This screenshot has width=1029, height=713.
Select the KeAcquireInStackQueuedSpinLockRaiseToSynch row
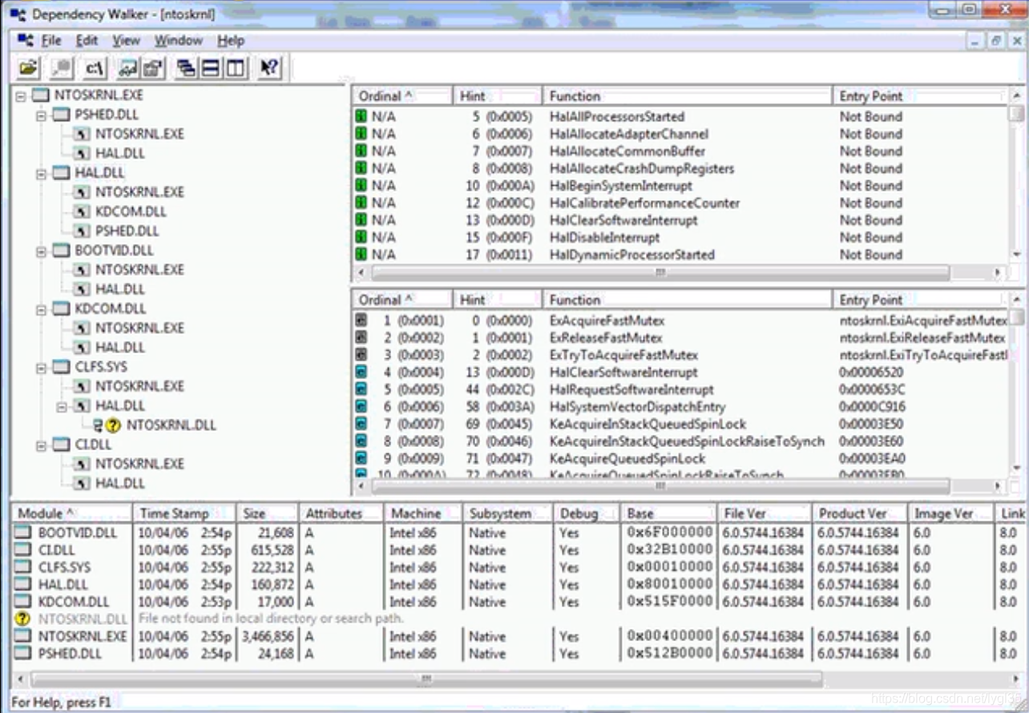pos(681,441)
